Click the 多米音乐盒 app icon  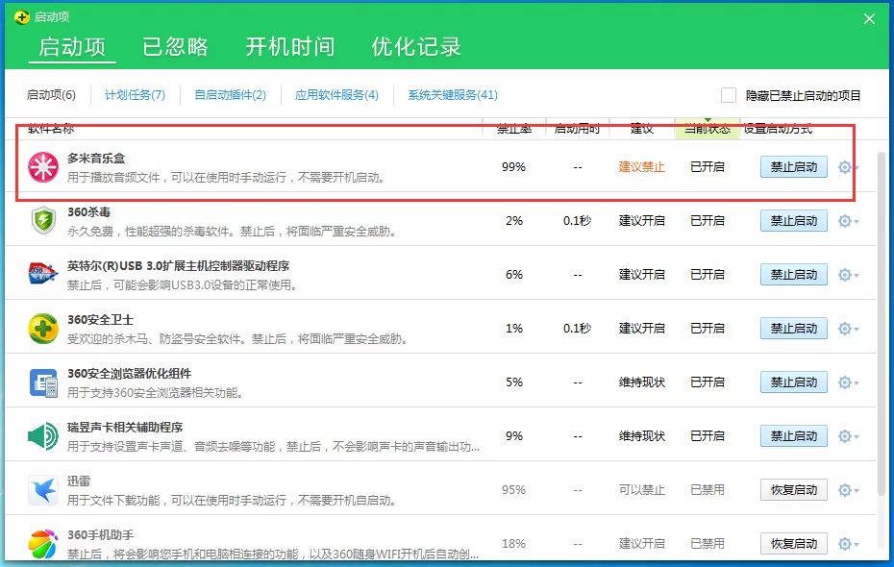(x=43, y=167)
